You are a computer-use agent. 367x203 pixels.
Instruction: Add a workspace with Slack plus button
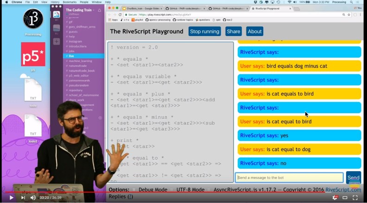point(57,42)
